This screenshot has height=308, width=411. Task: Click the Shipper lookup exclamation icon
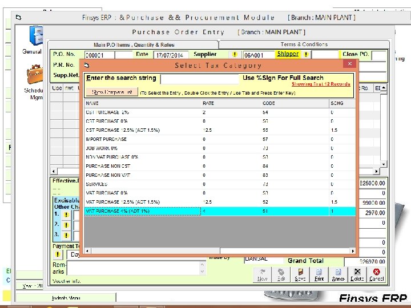tap(306, 55)
